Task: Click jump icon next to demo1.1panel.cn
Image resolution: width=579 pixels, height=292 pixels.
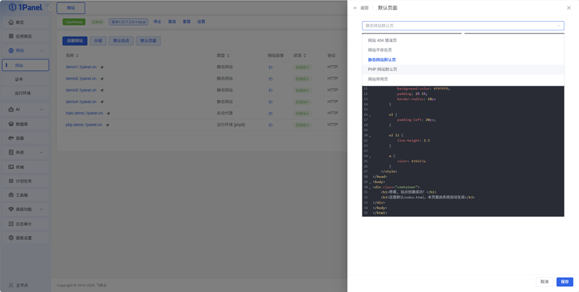Action: tap(101, 67)
